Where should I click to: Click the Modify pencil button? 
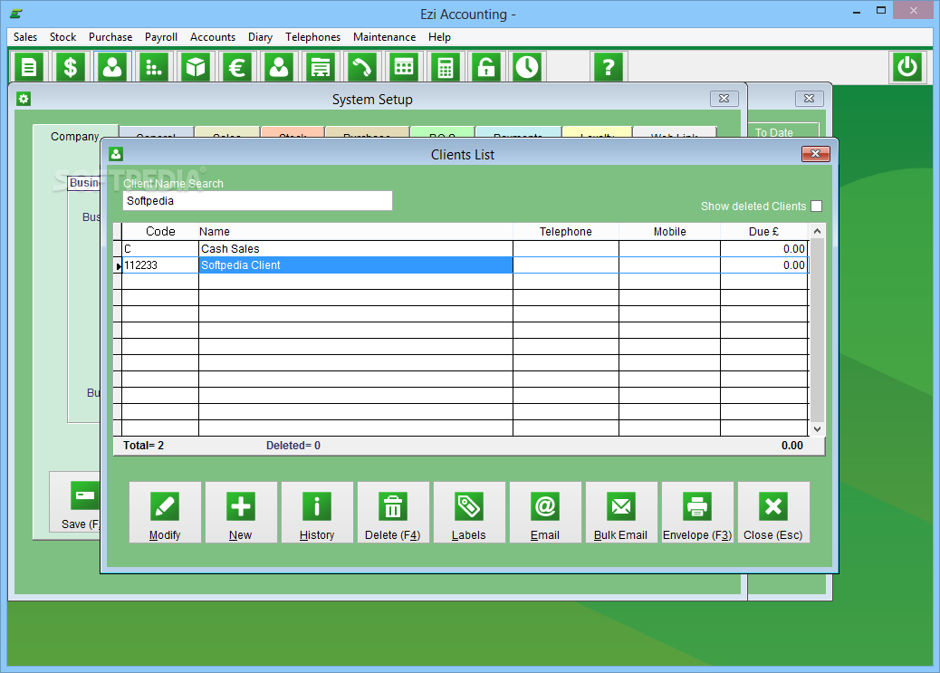tap(165, 513)
